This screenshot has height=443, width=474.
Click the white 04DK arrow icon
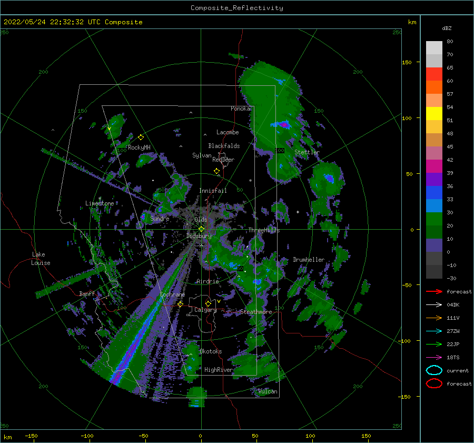pos(434,304)
